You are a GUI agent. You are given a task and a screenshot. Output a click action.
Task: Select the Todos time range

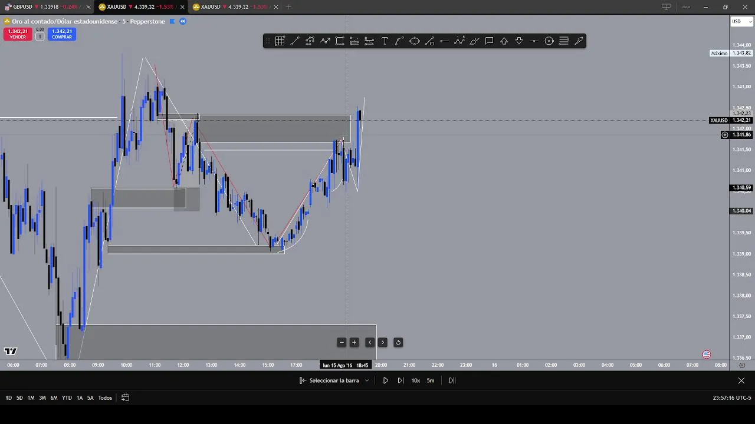point(105,398)
